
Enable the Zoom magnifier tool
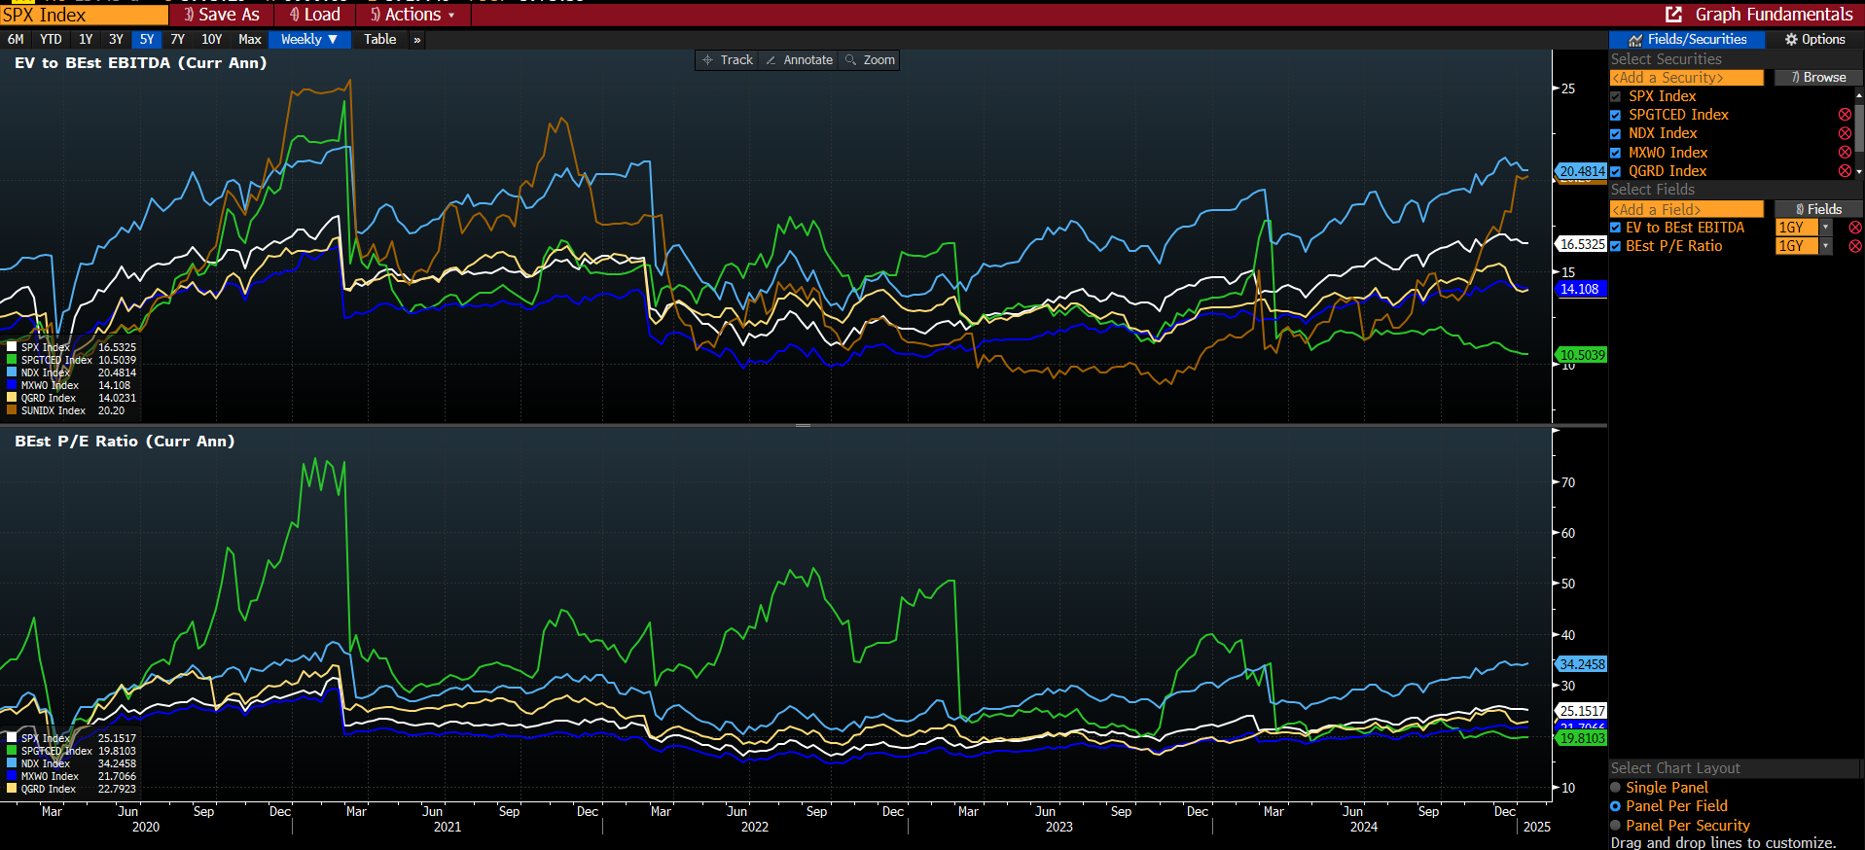(870, 60)
